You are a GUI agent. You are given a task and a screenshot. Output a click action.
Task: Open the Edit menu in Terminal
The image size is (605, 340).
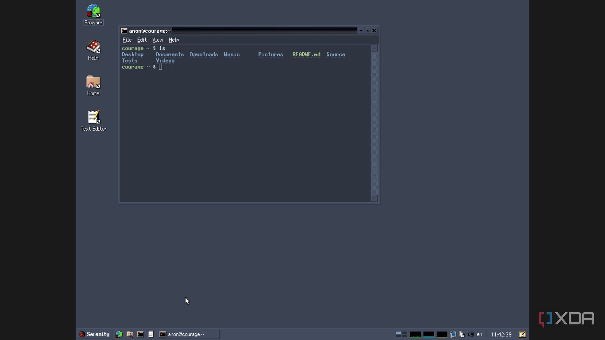click(142, 40)
